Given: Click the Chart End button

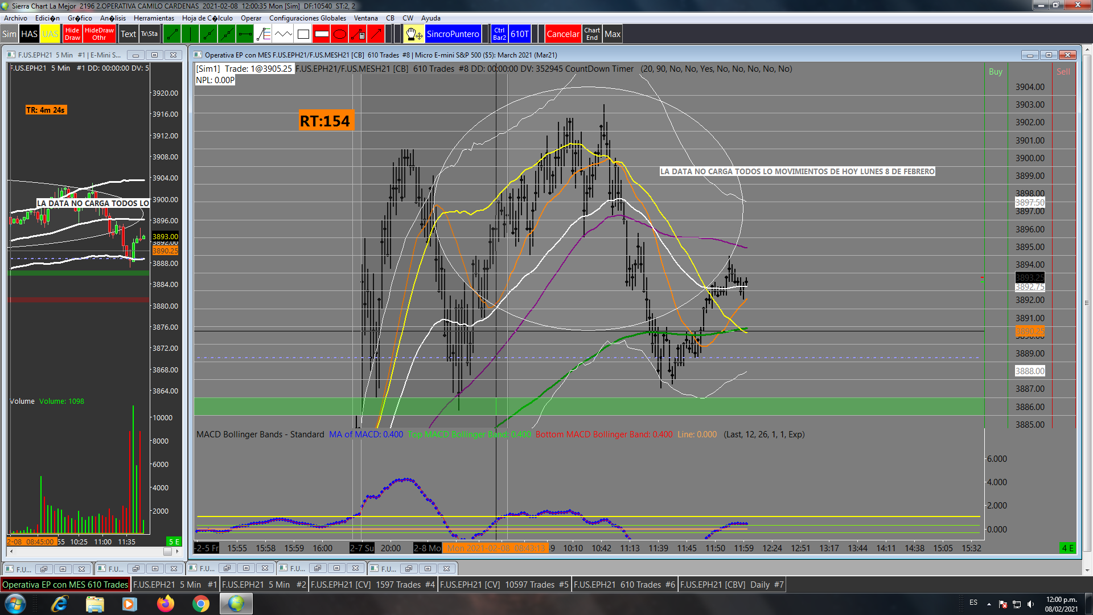Looking at the screenshot, I should pyautogui.click(x=592, y=34).
